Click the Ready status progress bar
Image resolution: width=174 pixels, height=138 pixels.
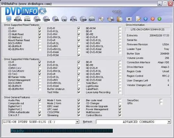point(62,131)
